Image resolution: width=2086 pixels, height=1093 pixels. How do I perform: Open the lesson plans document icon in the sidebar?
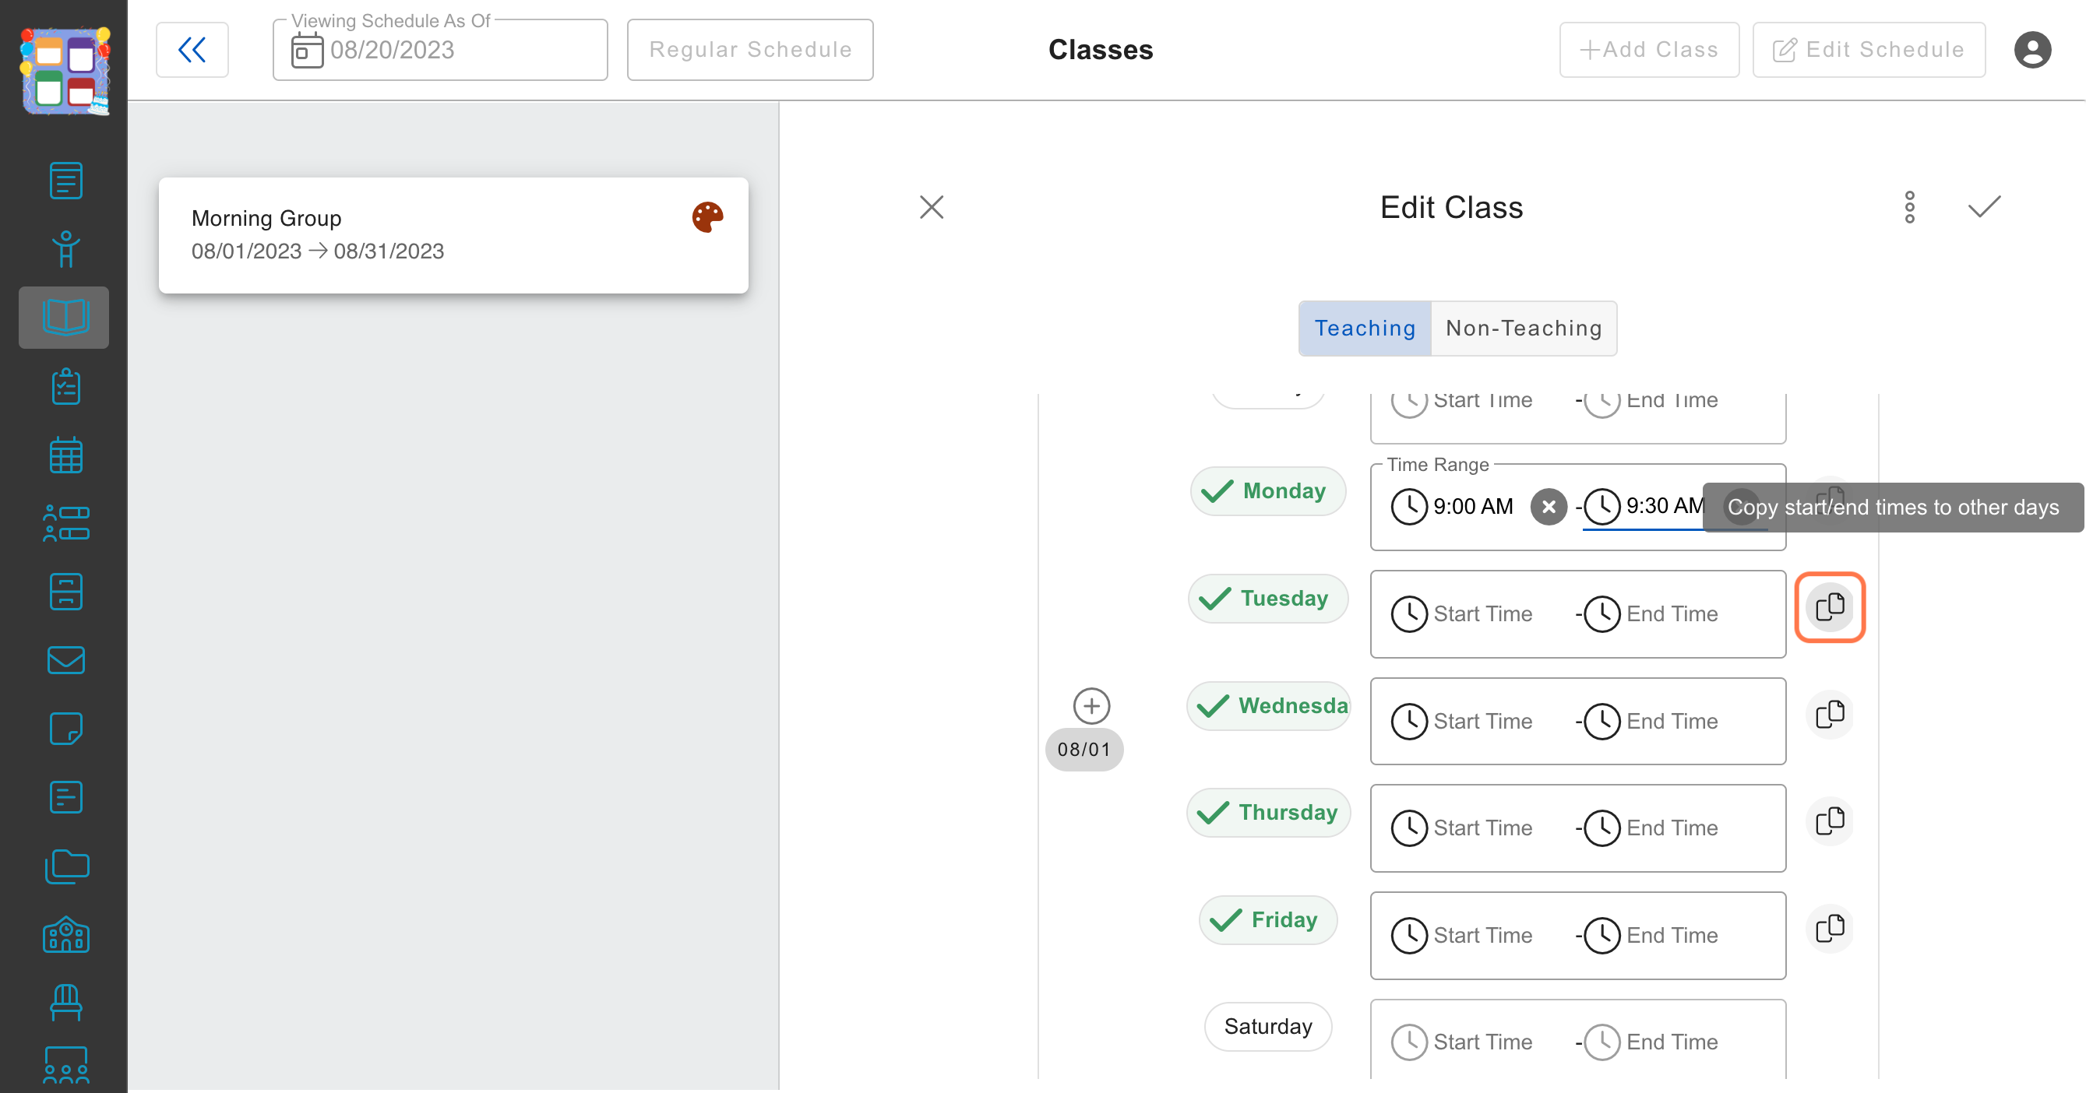click(65, 181)
